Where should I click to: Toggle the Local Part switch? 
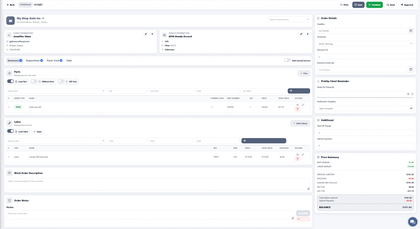point(11,82)
